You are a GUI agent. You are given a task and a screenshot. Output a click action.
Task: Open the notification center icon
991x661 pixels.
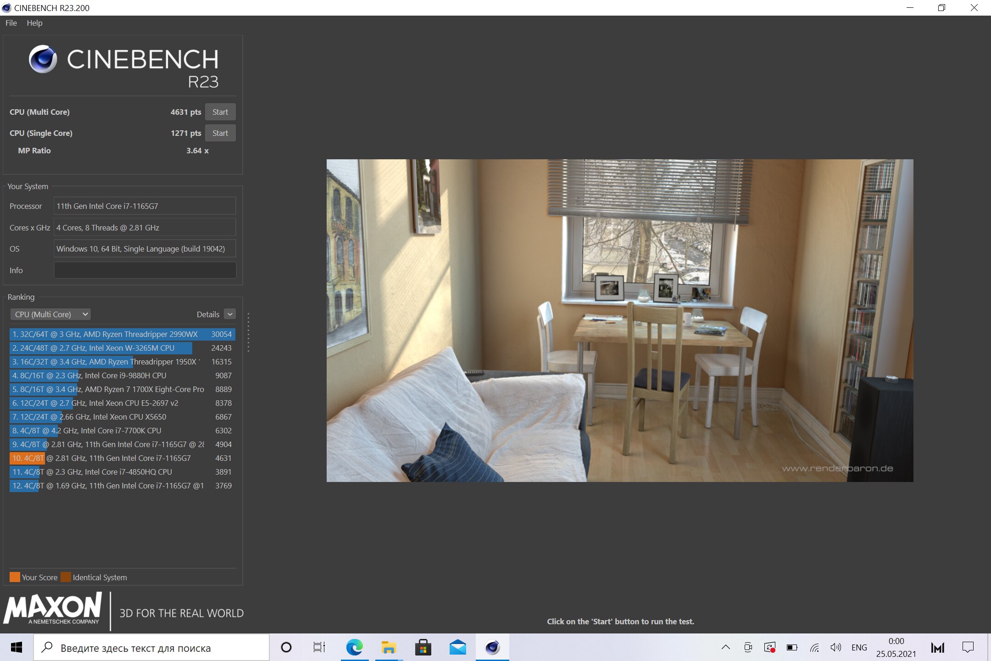(968, 647)
